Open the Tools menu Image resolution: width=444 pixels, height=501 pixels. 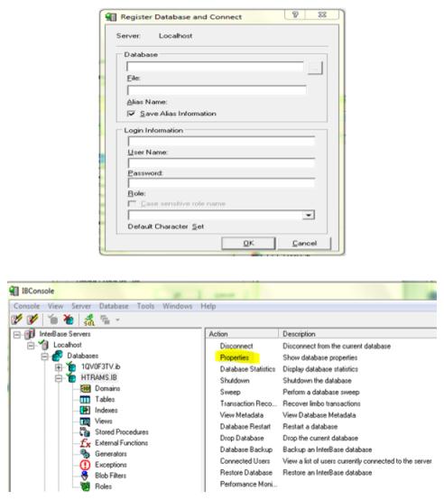click(145, 306)
